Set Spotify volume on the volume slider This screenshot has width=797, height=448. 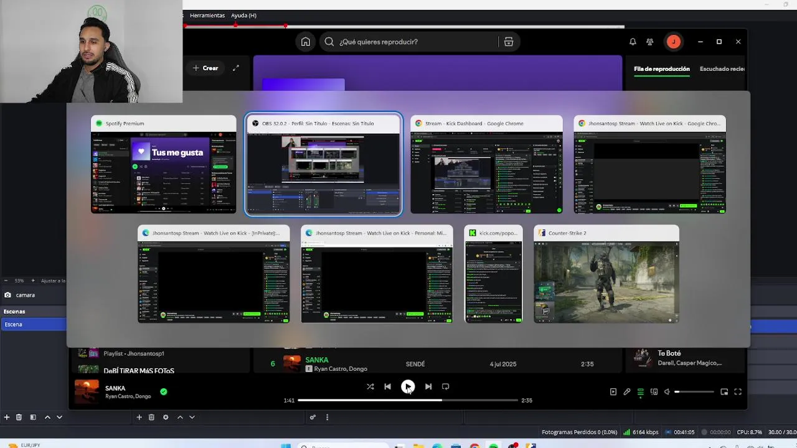pyautogui.click(x=694, y=392)
